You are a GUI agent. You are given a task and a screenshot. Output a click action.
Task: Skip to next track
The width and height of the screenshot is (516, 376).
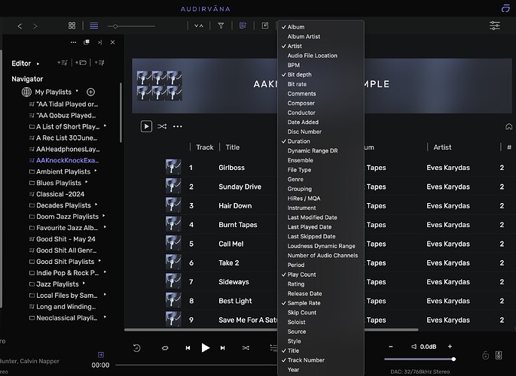[x=223, y=348]
